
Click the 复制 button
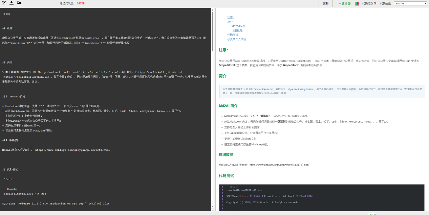[x=325, y=3]
